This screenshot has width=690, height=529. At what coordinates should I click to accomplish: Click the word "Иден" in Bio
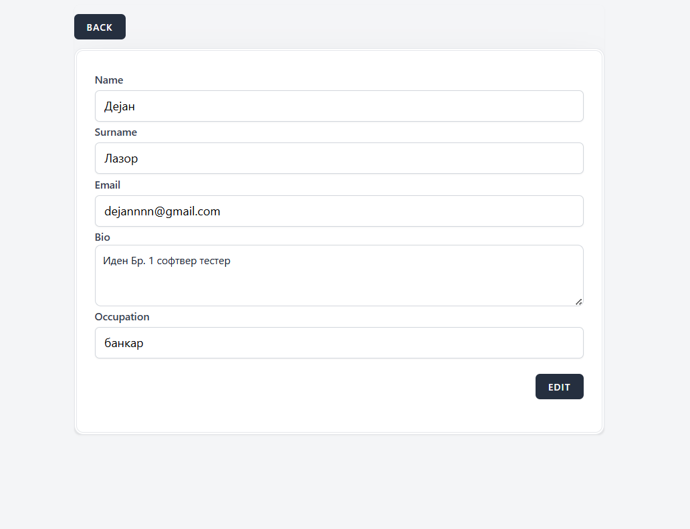point(114,261)
